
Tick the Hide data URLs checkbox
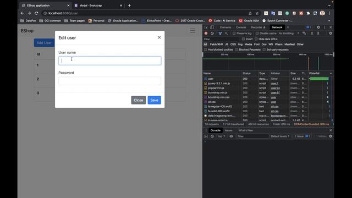coord(256,39)
